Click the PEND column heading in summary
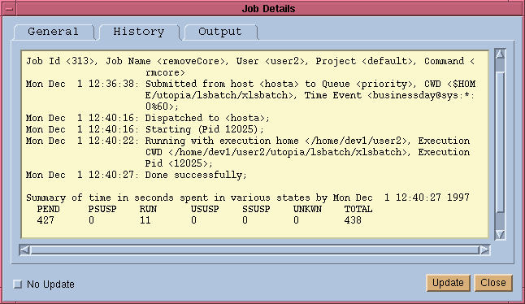525x304 pixels. [x=48, y=209]
